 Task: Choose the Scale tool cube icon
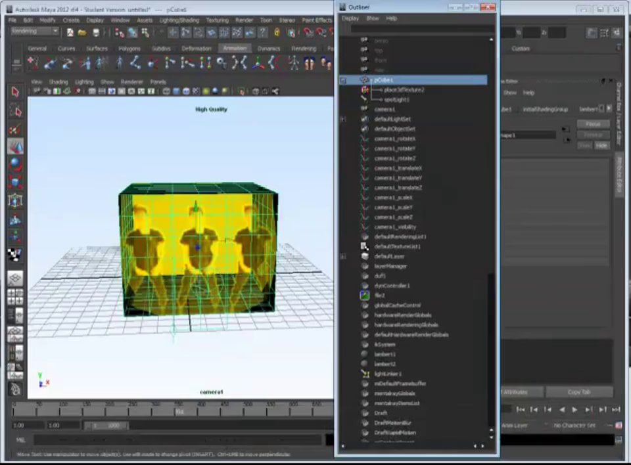click(15, 182)
